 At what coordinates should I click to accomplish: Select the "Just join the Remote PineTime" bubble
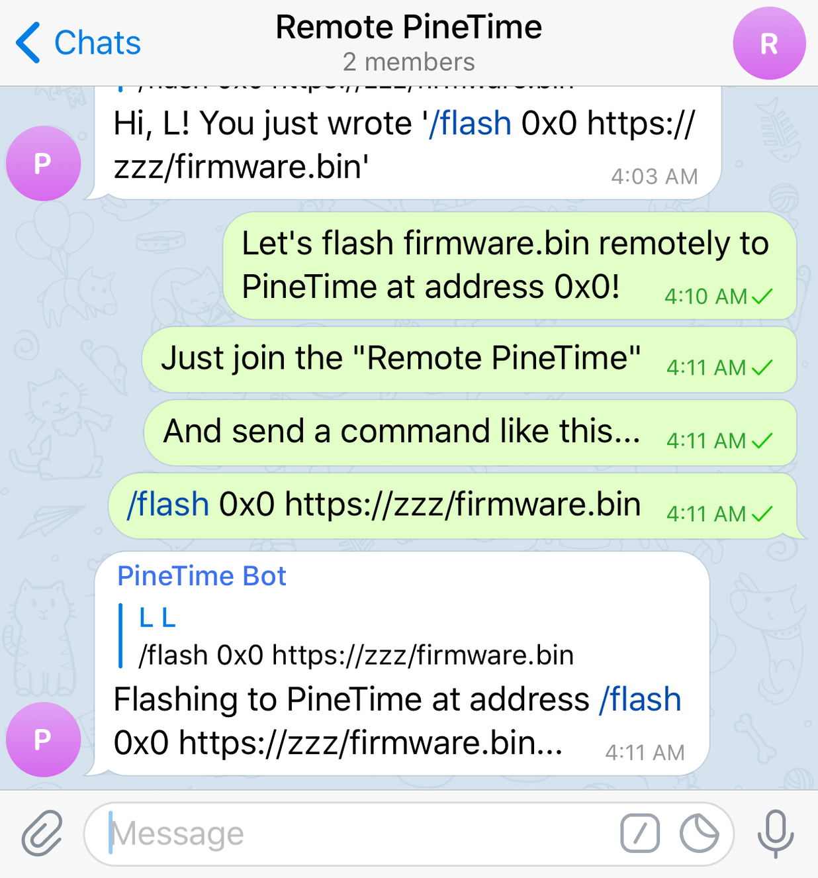pyautogui.click(x=469, y=359)
